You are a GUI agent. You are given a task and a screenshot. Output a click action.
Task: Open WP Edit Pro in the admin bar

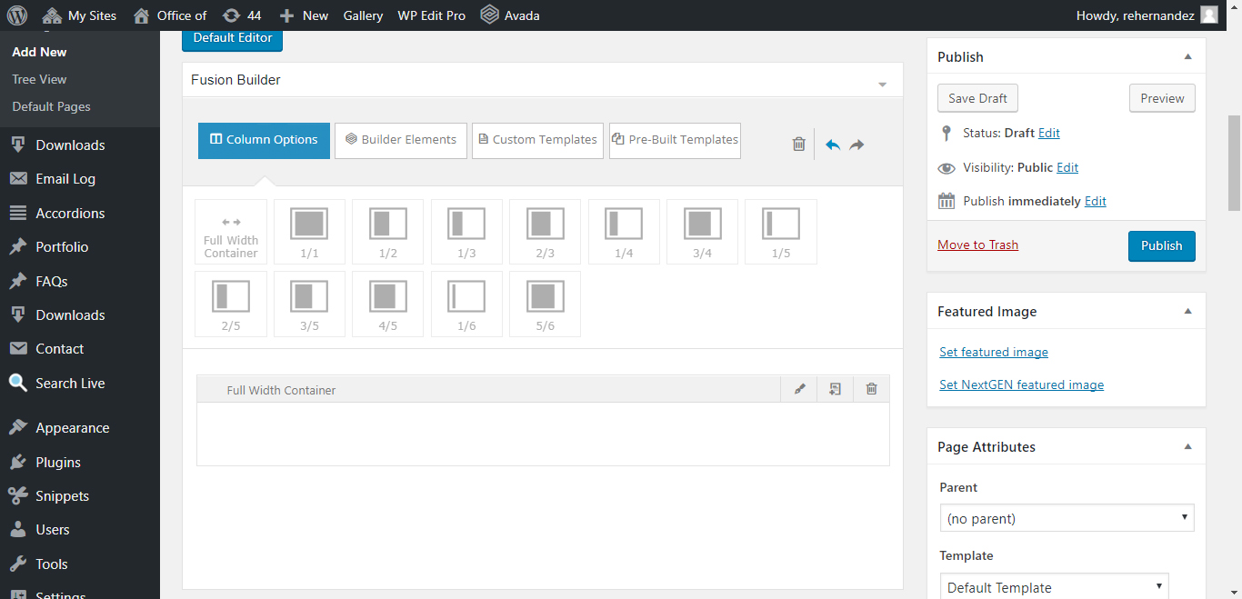(x=431, y=15)
